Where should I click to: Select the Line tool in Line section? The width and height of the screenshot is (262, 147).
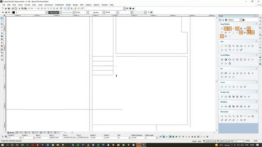(222, 46)
